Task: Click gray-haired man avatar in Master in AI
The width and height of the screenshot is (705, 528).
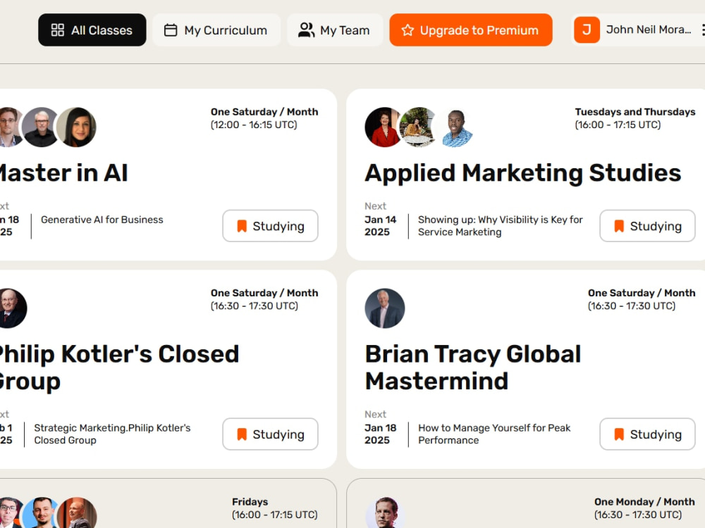Action: pos(42,127)
